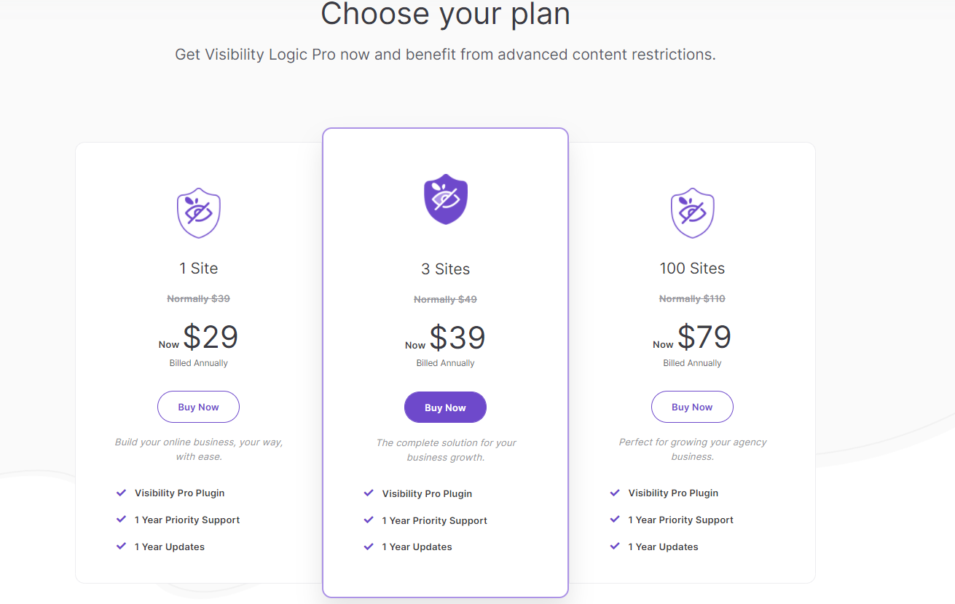The width and height of the screenshot is (955, 604).
Task: Click the "3 Sites" plan title
Action: 445,269
